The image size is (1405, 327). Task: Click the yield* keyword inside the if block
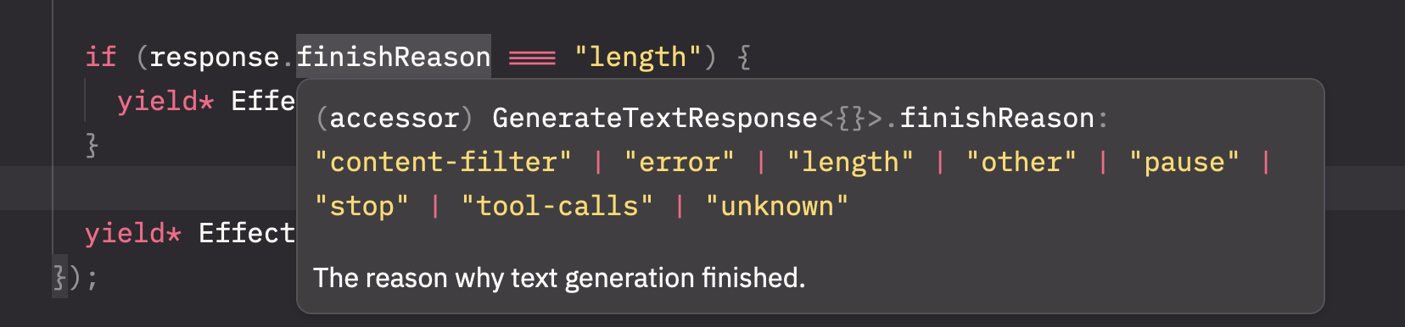pos(165,102)
